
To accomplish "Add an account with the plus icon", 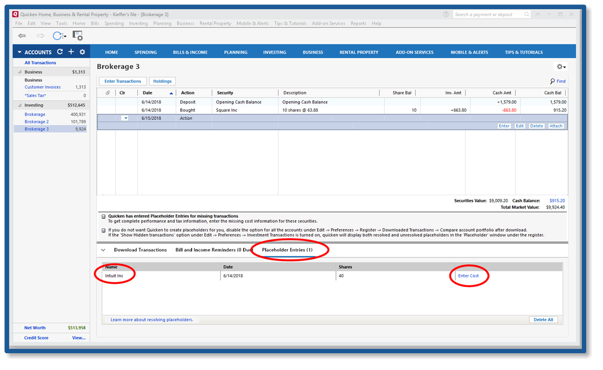I will click(71, 52).
